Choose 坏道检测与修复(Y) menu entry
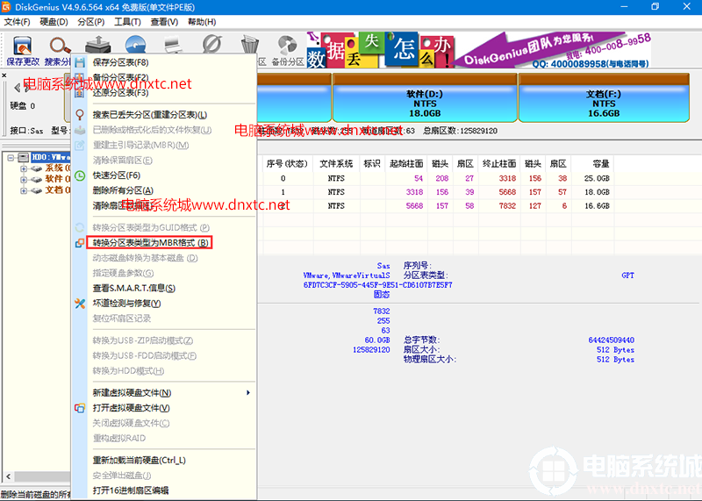The height and width of the screenshot is (501, 702). [x=126, y=304]
